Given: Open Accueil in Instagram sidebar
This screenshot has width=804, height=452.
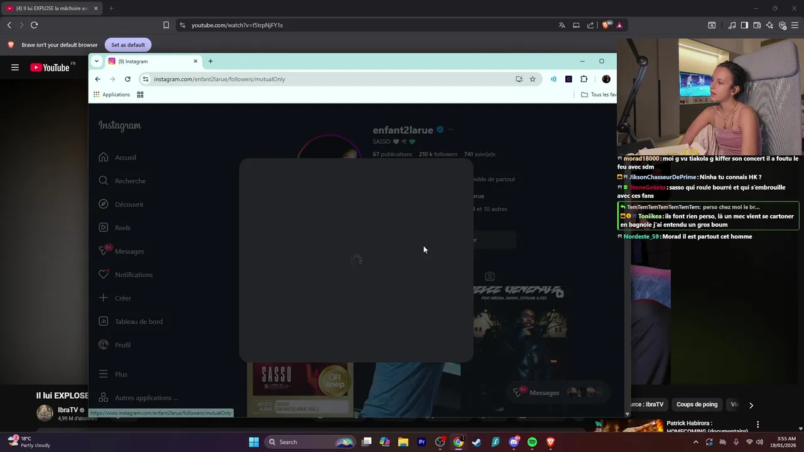Looking at the screenshot, I should [x=117, y=158].
